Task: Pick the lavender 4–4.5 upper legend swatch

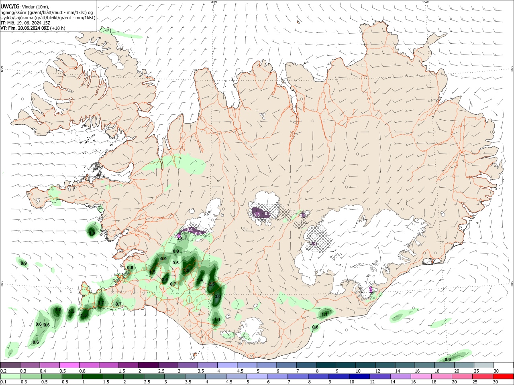Action: point(226,365)
